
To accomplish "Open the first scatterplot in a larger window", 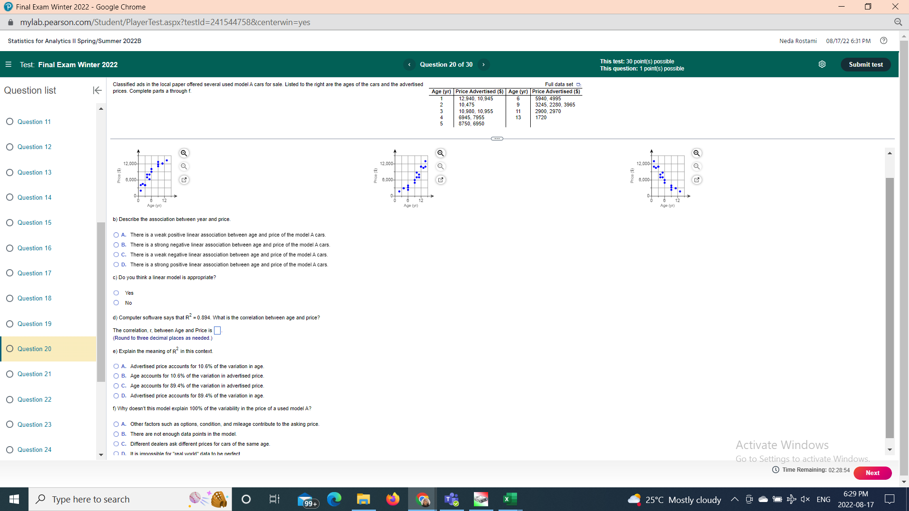I will pyautogui.click(x=184, y=180).
